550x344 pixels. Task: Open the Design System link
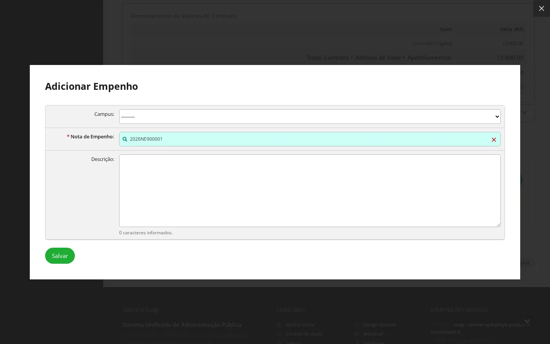[x=379, y=325]
